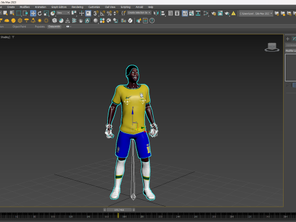Image resolution: width=296 pixels, height=222 pixels.
Task: Choose the Rectangular Selection Region tool
Action: point(18,14)
